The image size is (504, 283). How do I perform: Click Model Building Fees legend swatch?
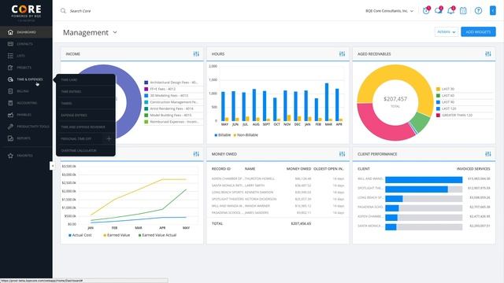[x=146, y=116]
